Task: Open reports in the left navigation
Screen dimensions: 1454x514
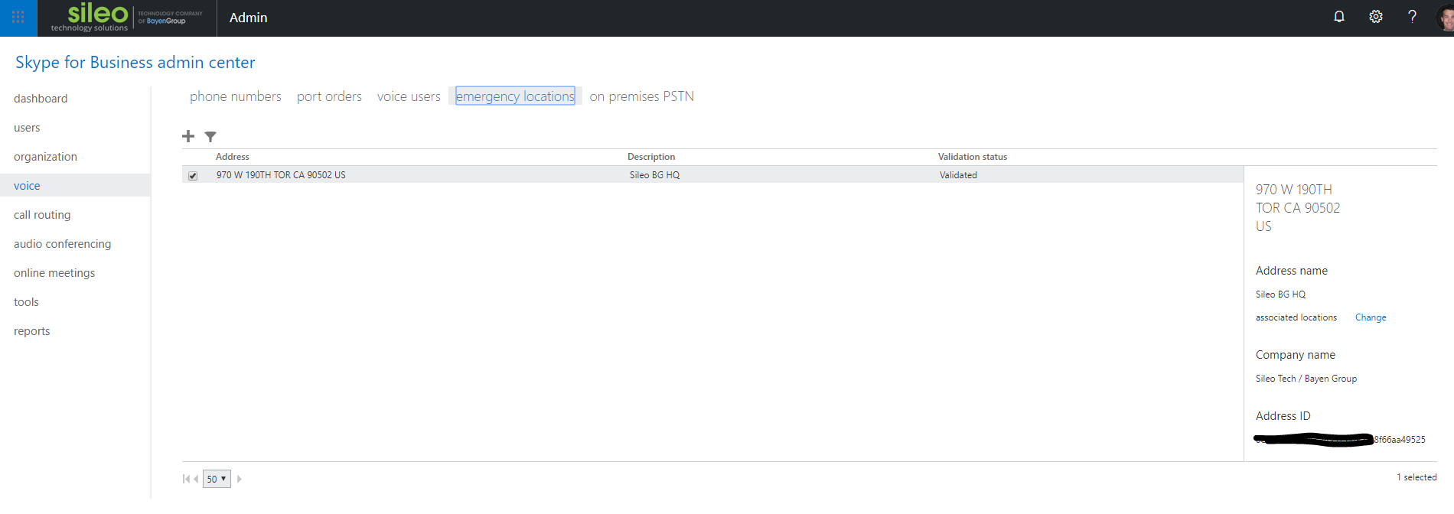Action: [31, 331]
